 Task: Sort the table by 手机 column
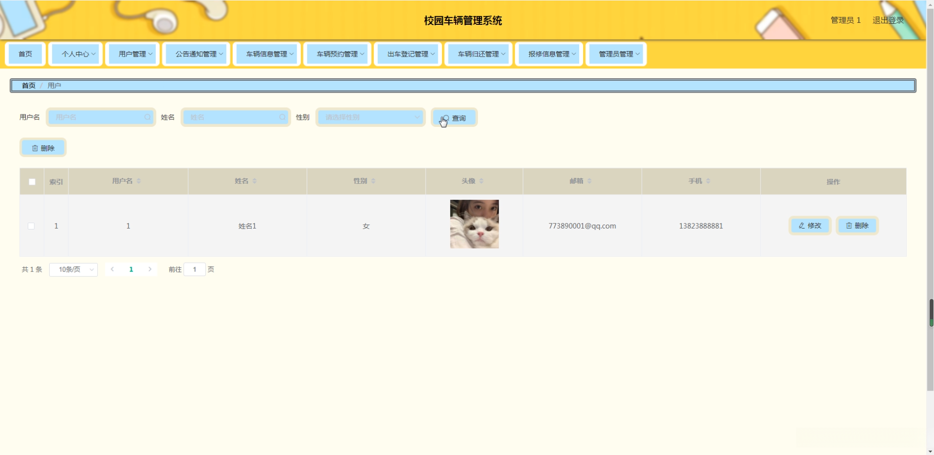coord(708,181)
